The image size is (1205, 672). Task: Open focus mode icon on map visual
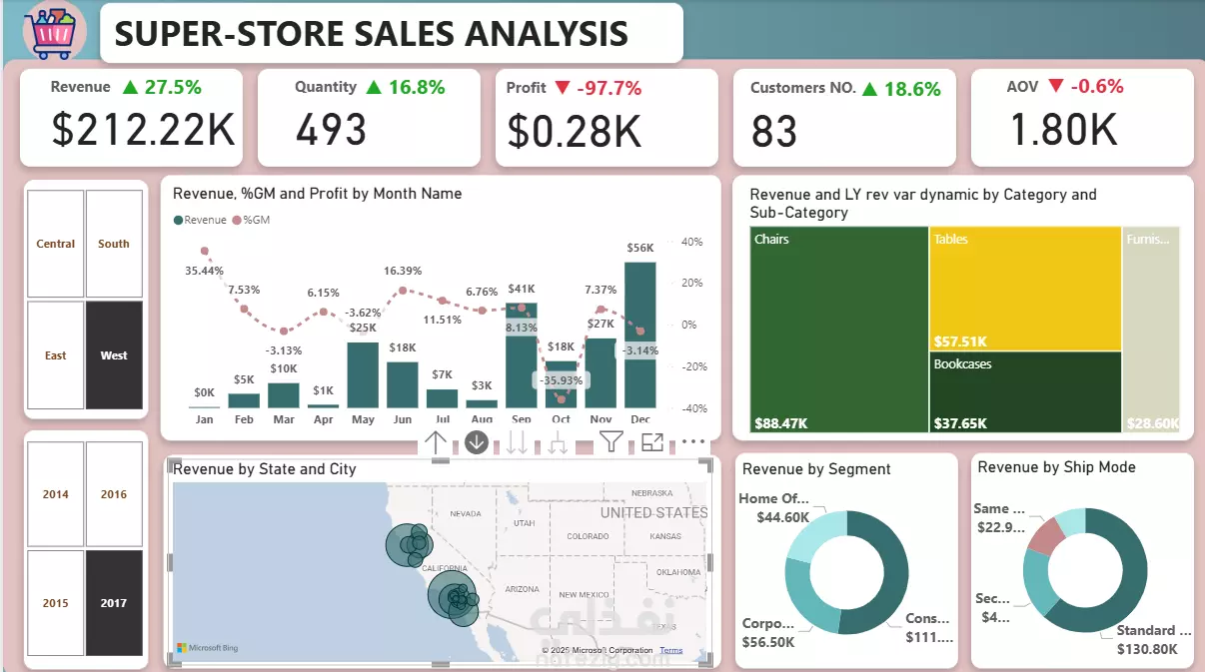point(652,441)
